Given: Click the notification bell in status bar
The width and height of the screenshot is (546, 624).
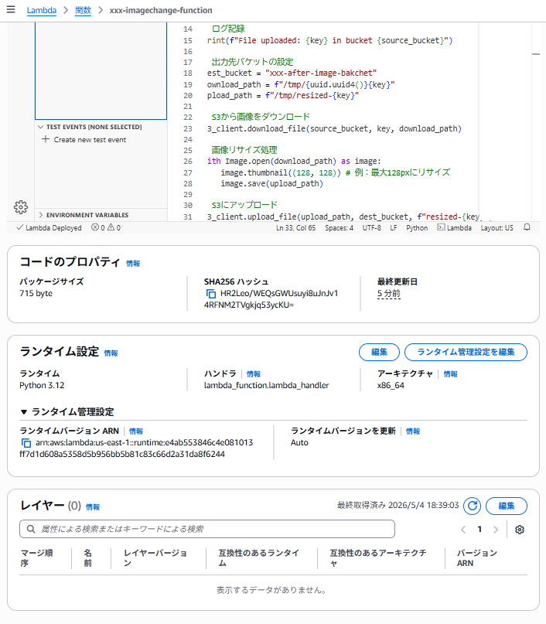Looking at the screenshot, I should point(527,227).
